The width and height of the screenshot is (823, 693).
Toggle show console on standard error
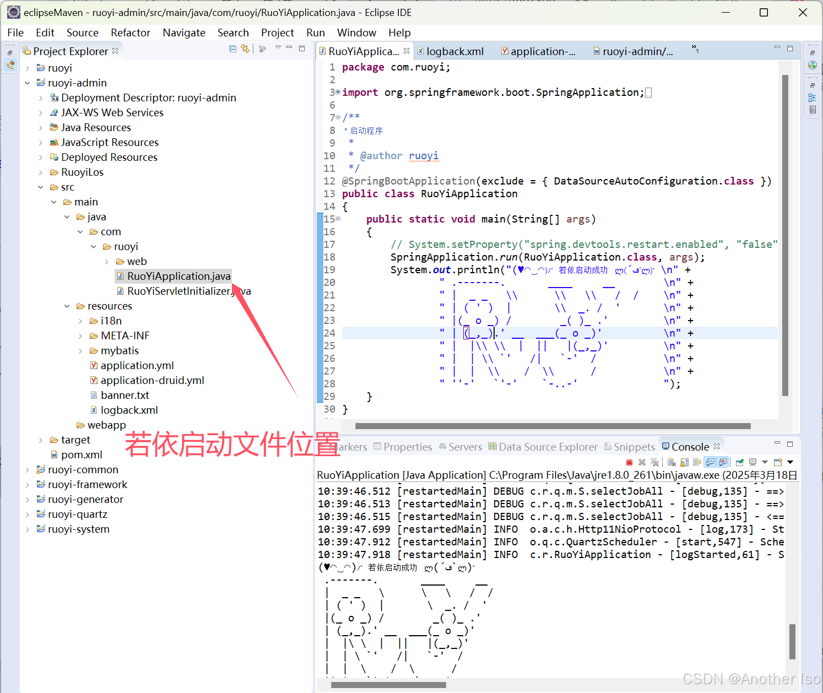(723, 462)
